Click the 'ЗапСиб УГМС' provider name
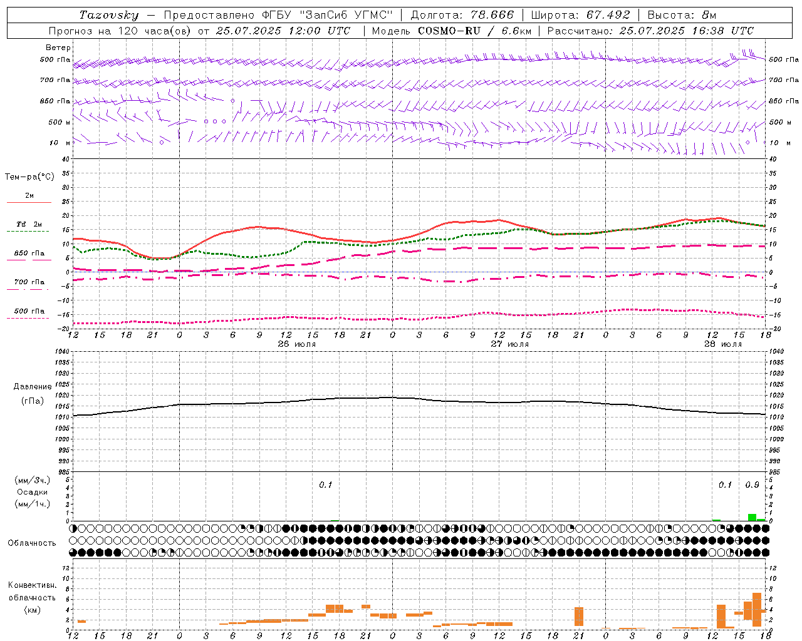The height and width of the screenshot is (641, 802). [346, 15]
